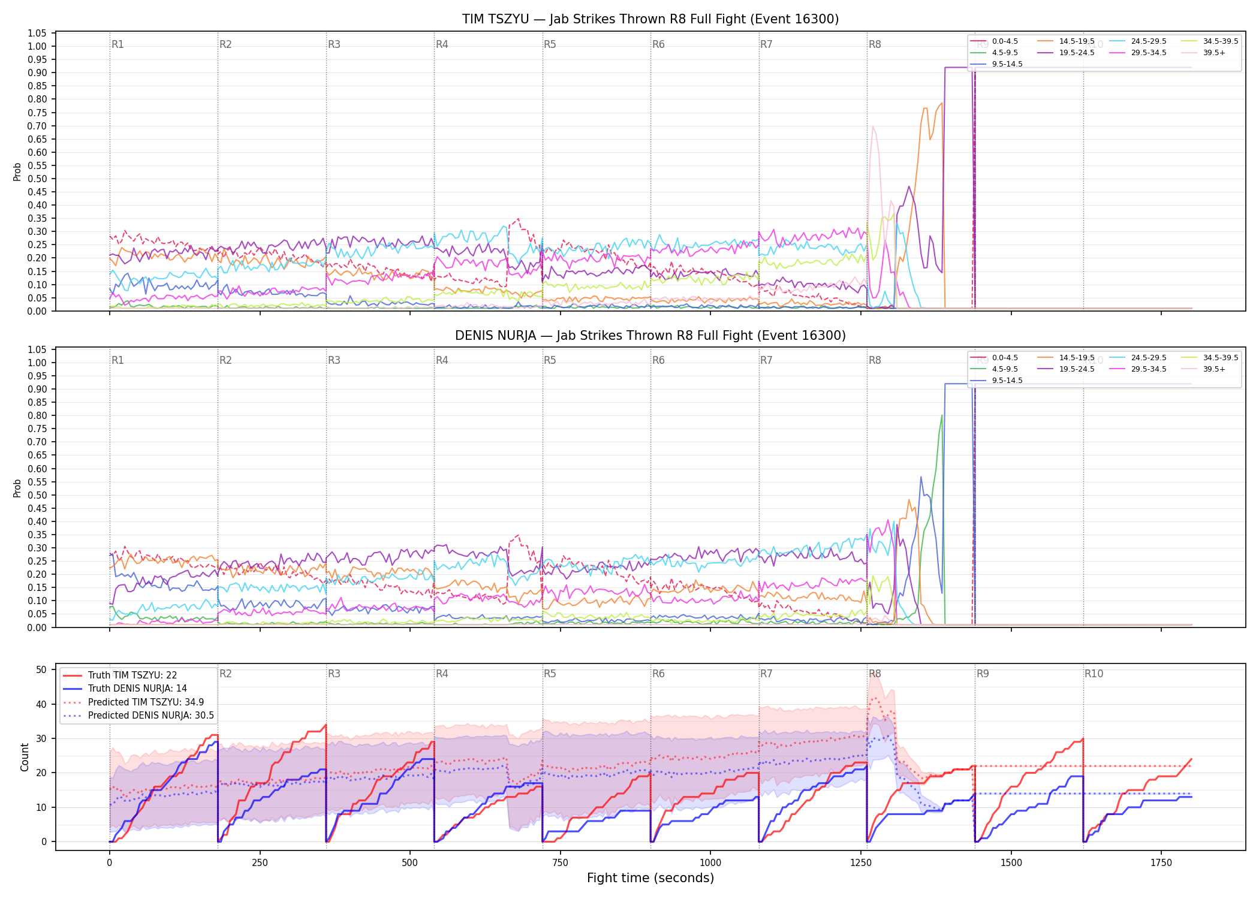Click the '1000' tick on the fight time axis
The image size is (1259, 899).
tap(710, 863)
